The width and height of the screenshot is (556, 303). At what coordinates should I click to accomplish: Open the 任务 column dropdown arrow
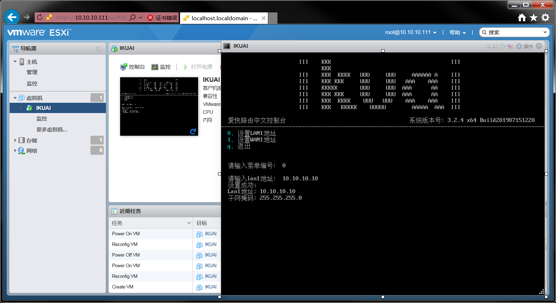(x=189, y=223)
